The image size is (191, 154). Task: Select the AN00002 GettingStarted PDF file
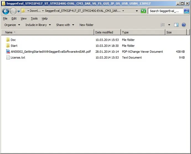(50, 52)
